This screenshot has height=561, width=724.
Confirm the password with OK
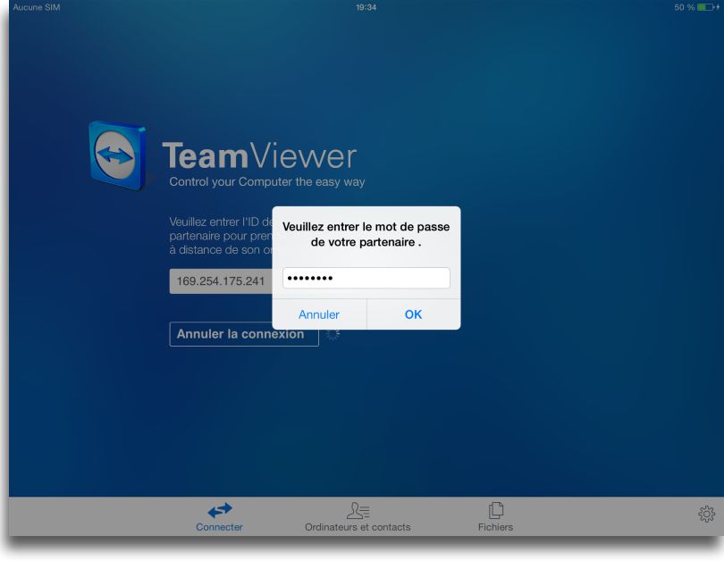[413, 314]
